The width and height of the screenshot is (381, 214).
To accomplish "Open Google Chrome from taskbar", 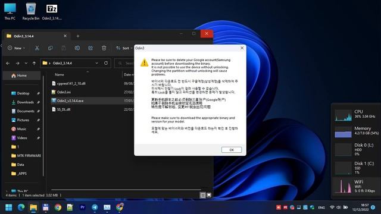I will [58, 207].
